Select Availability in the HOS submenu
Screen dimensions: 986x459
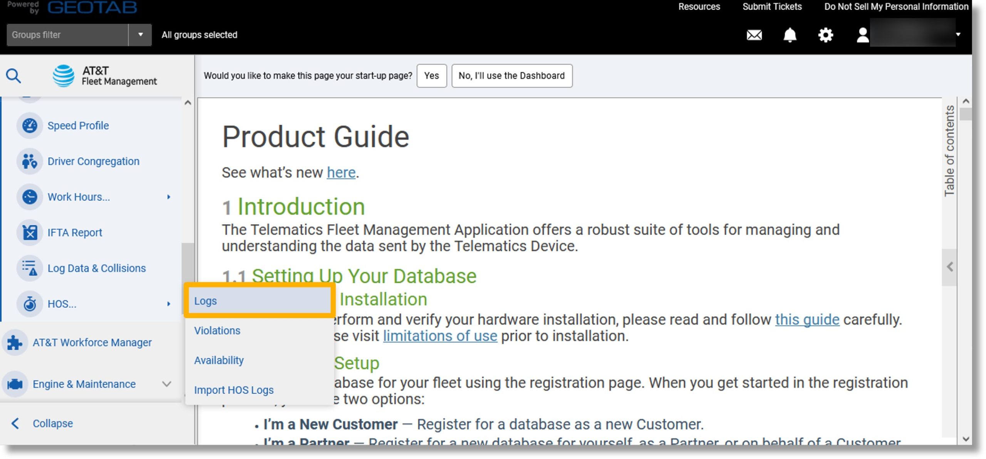coord(260,360)
